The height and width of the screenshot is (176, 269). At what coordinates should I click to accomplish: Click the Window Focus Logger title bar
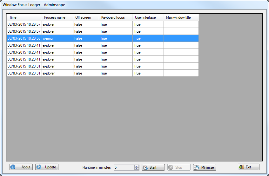[135, 5]
